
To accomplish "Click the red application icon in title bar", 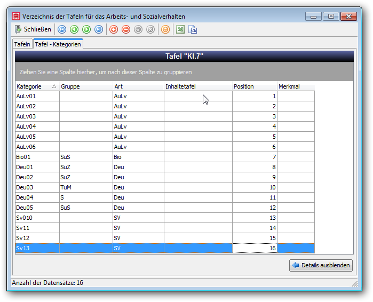I will pos(16,16).
